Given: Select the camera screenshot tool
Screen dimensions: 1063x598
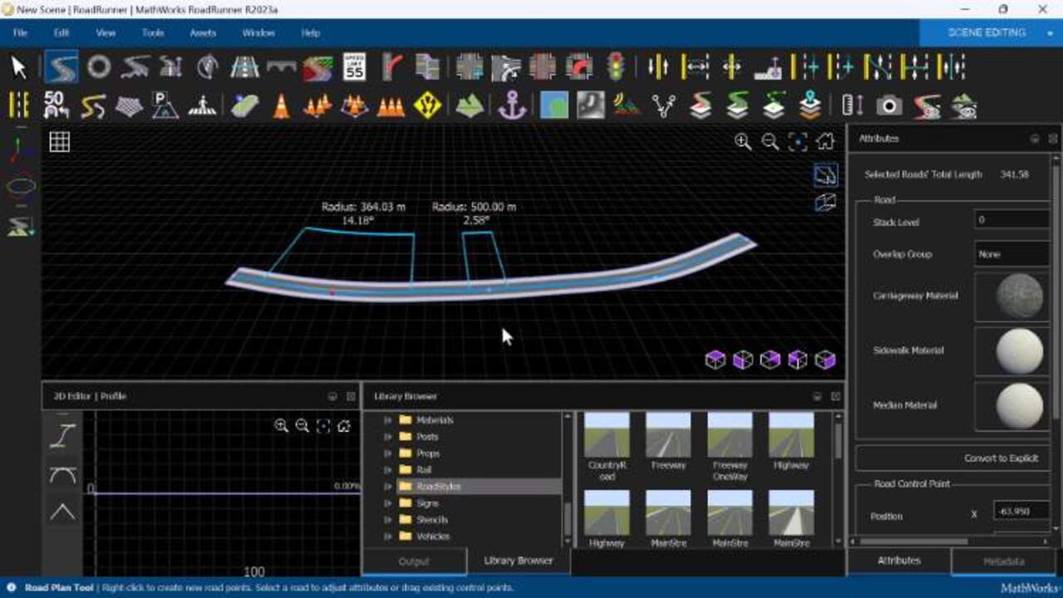Looking at the screenshot, I should 888,105.
